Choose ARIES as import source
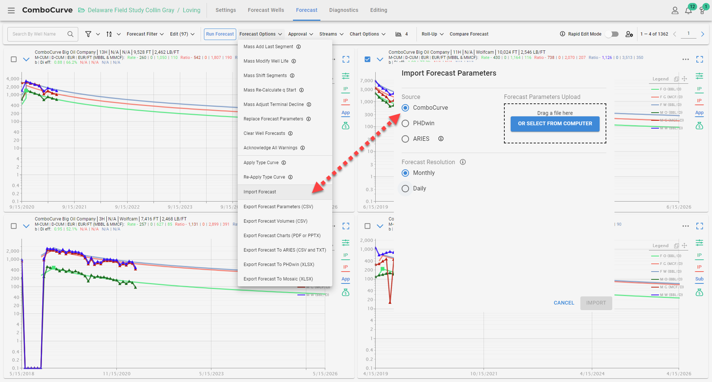The width and height of the screenshot is (712, 382). (405, 139)
